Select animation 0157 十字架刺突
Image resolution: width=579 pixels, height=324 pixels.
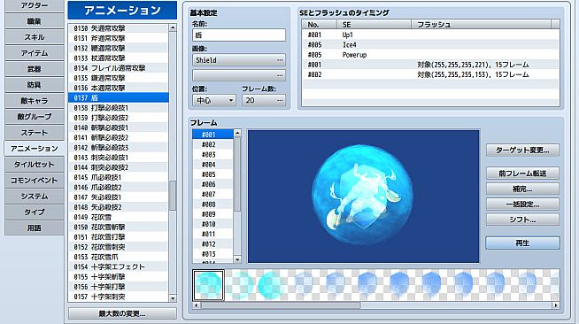coord(118,297)
